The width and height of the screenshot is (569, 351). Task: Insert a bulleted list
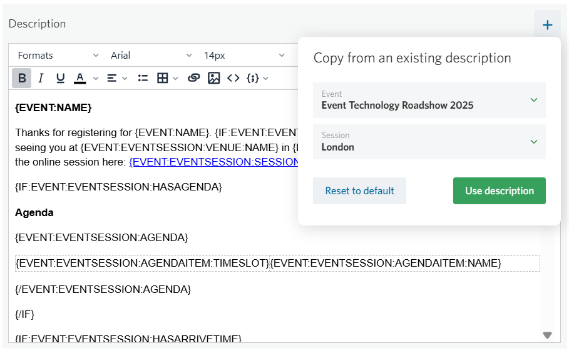pos(143,78)
